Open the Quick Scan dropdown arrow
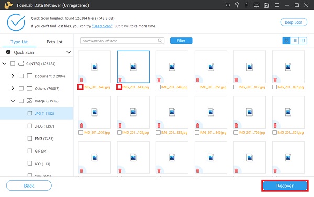 tap(69, 52)
